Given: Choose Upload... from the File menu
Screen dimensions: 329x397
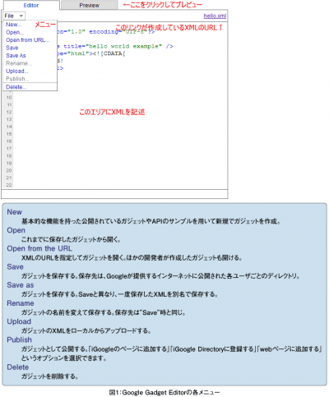Looking at the screenshot, I should [17, 72].
